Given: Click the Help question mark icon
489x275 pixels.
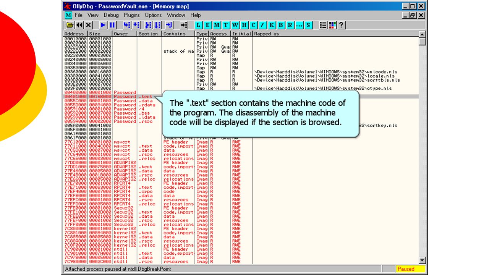Looking at the screenshot, I should pos(341,25).
